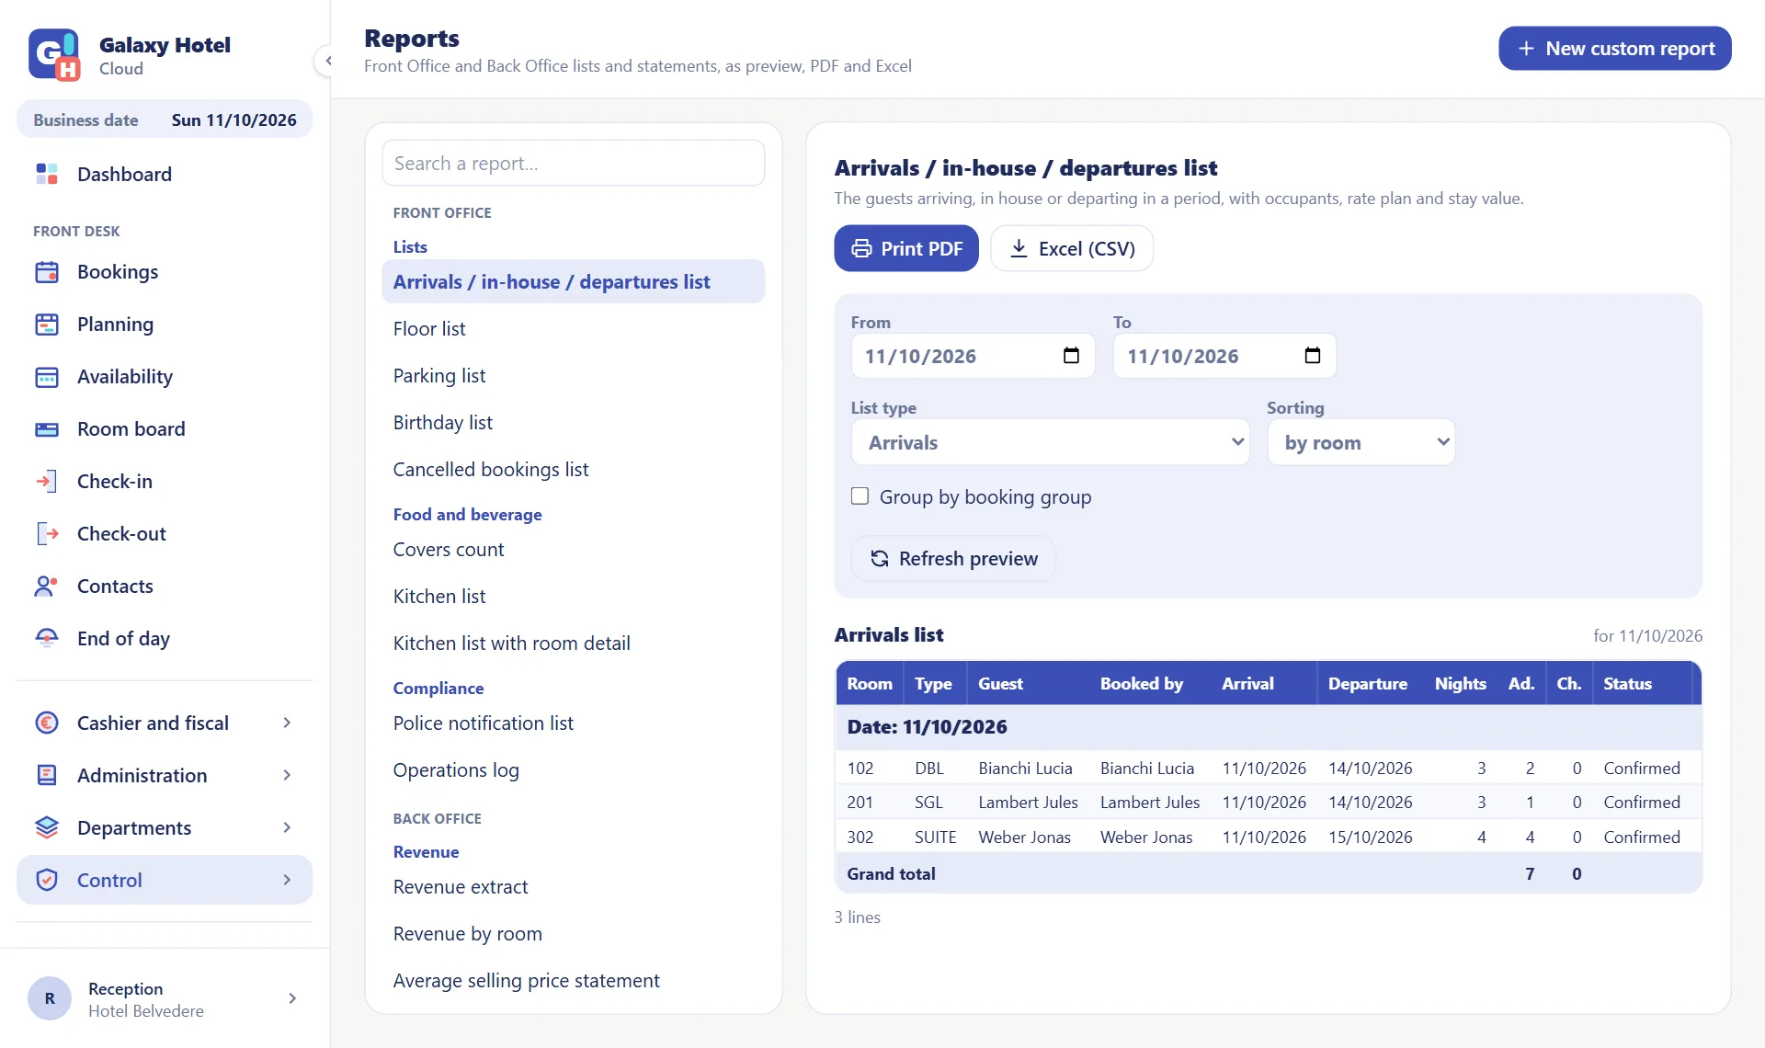1765x1048 pixels.
Task: Click the Room board bed icon
Action: click(47, 429)
